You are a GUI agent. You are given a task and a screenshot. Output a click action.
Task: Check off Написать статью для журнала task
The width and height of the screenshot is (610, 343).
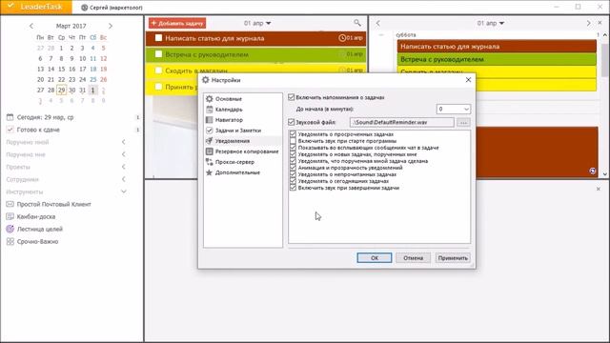coord(158,38)
